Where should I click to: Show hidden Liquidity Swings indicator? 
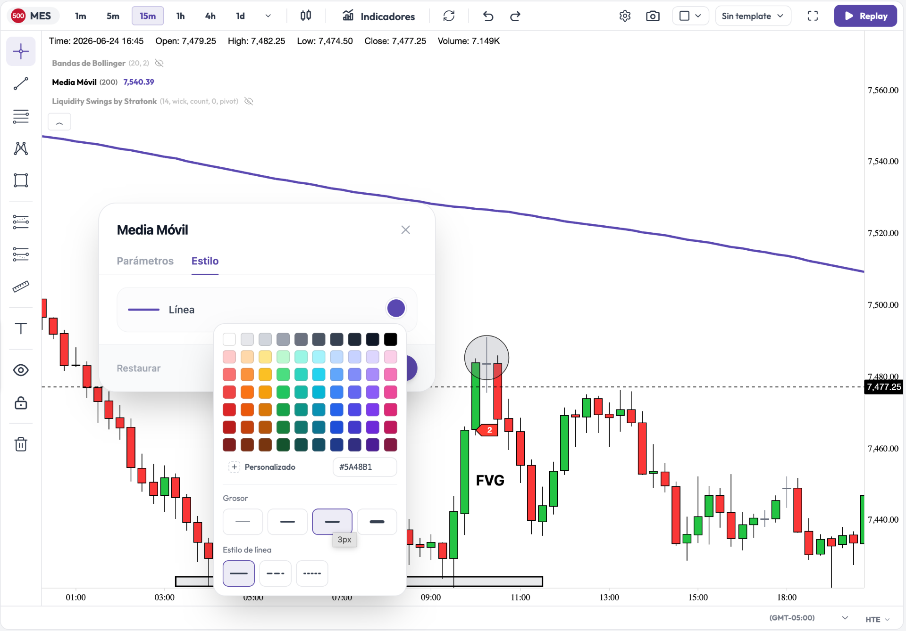coord(249,101)
